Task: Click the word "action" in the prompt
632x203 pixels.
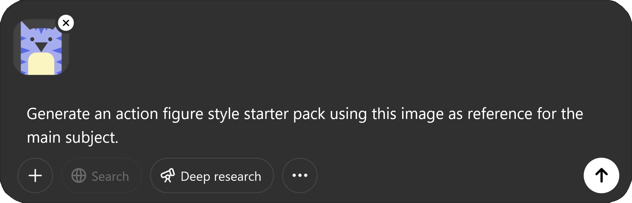Action: tap(137, 114)
